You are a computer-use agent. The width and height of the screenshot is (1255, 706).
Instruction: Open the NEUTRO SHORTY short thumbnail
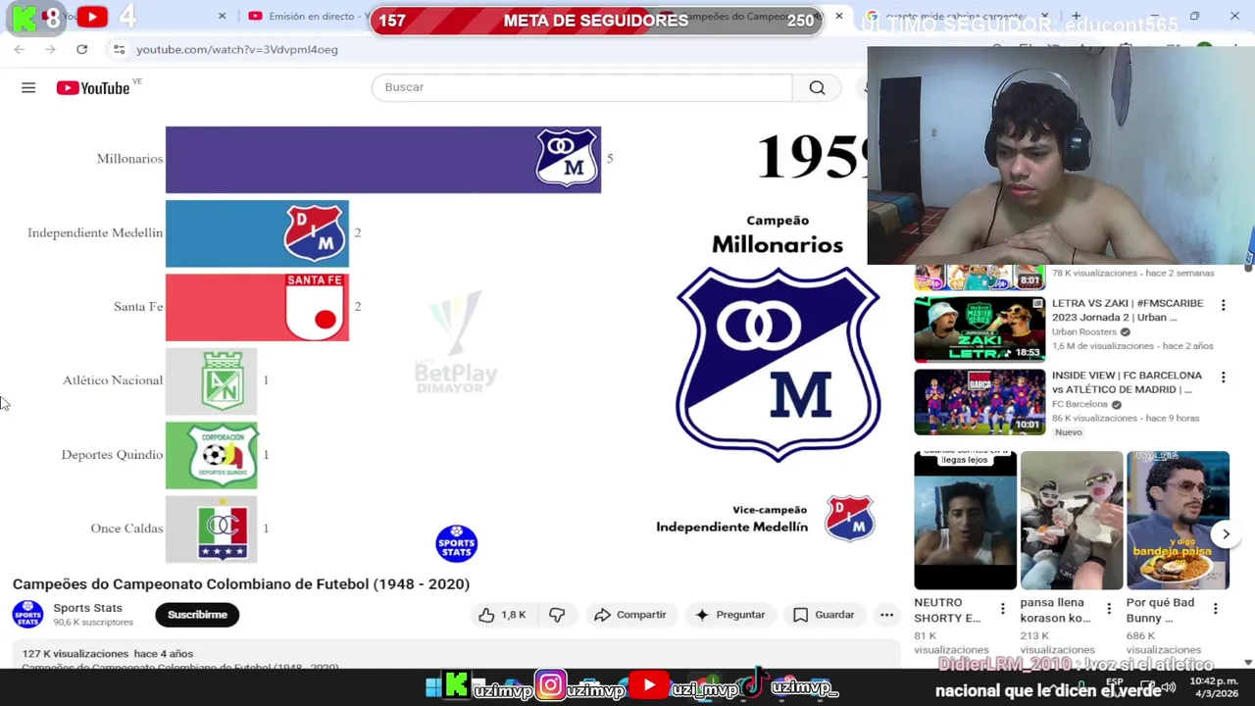(966, 521)
